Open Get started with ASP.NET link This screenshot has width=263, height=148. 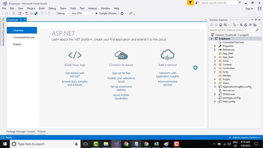click(x=75, y=75)
